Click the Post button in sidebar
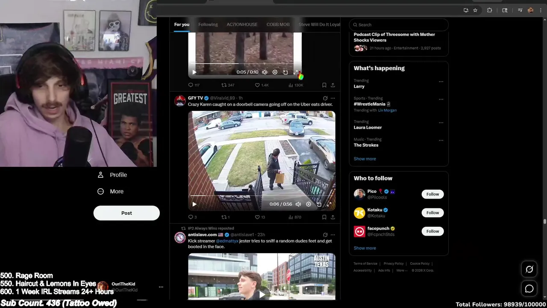The width and height of the screenshot is (547, 308). [126, 213]
